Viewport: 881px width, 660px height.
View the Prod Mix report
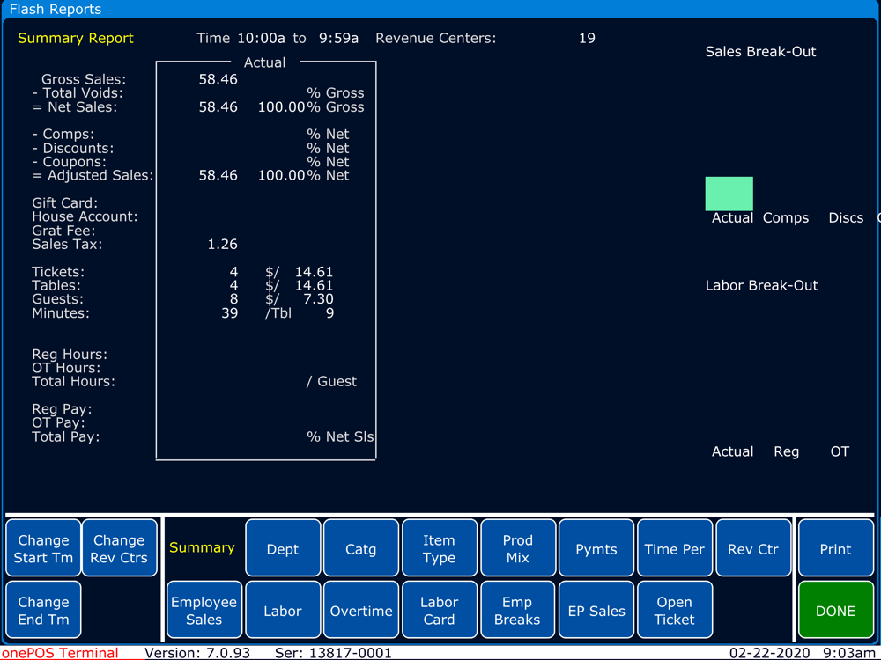[518, 548]
